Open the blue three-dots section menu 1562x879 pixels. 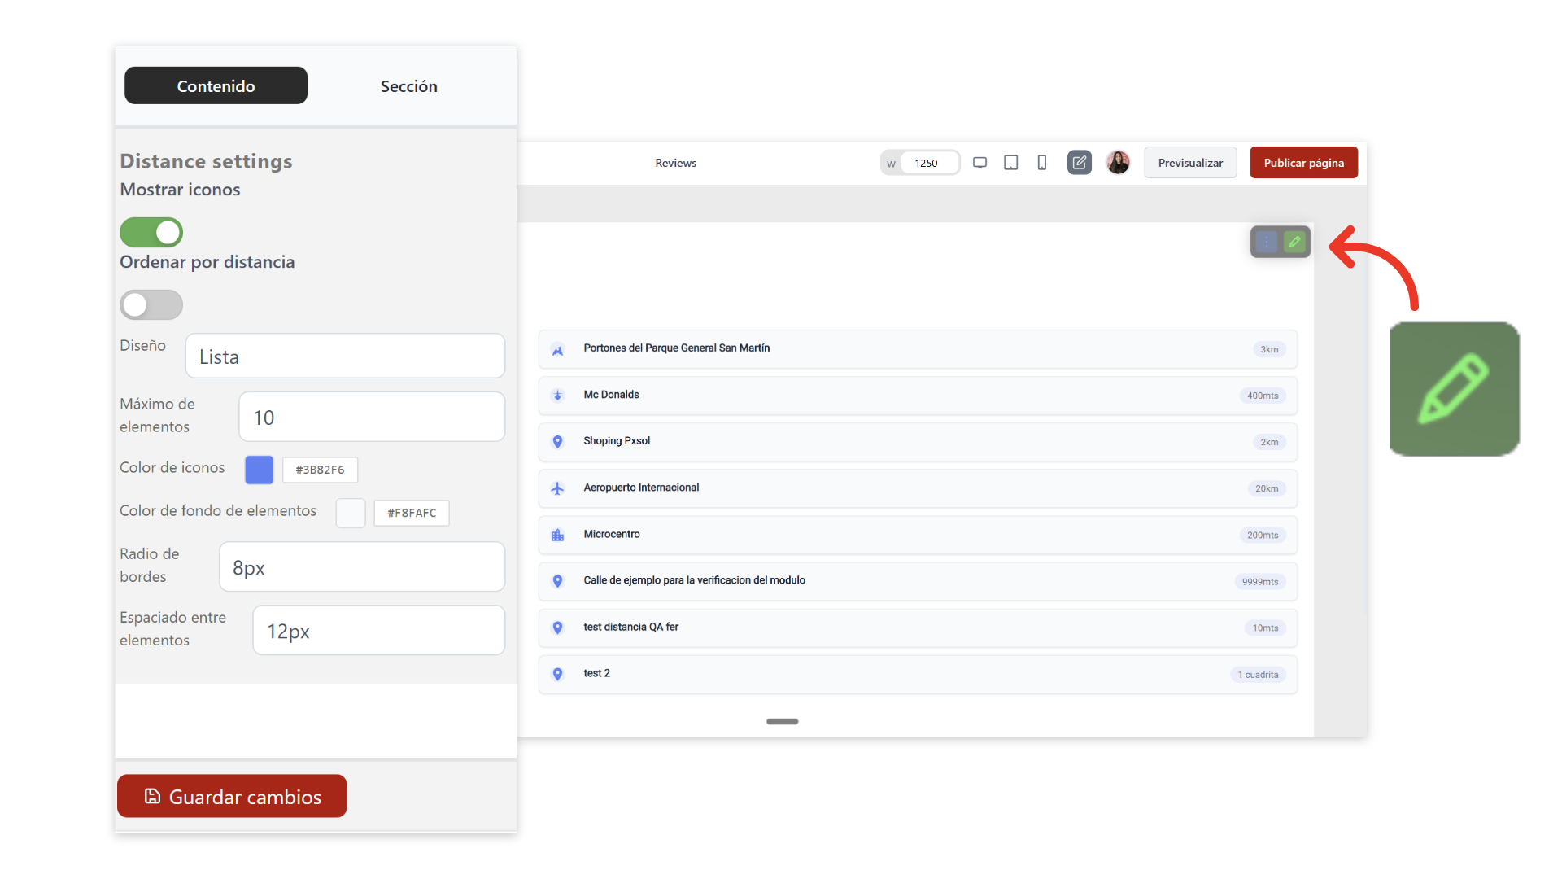(1266, 242)
